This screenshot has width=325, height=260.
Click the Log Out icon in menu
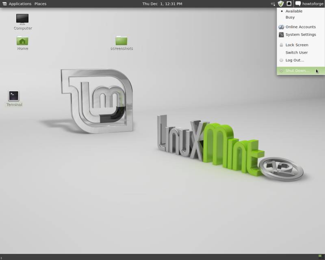(x=281, y=60)
